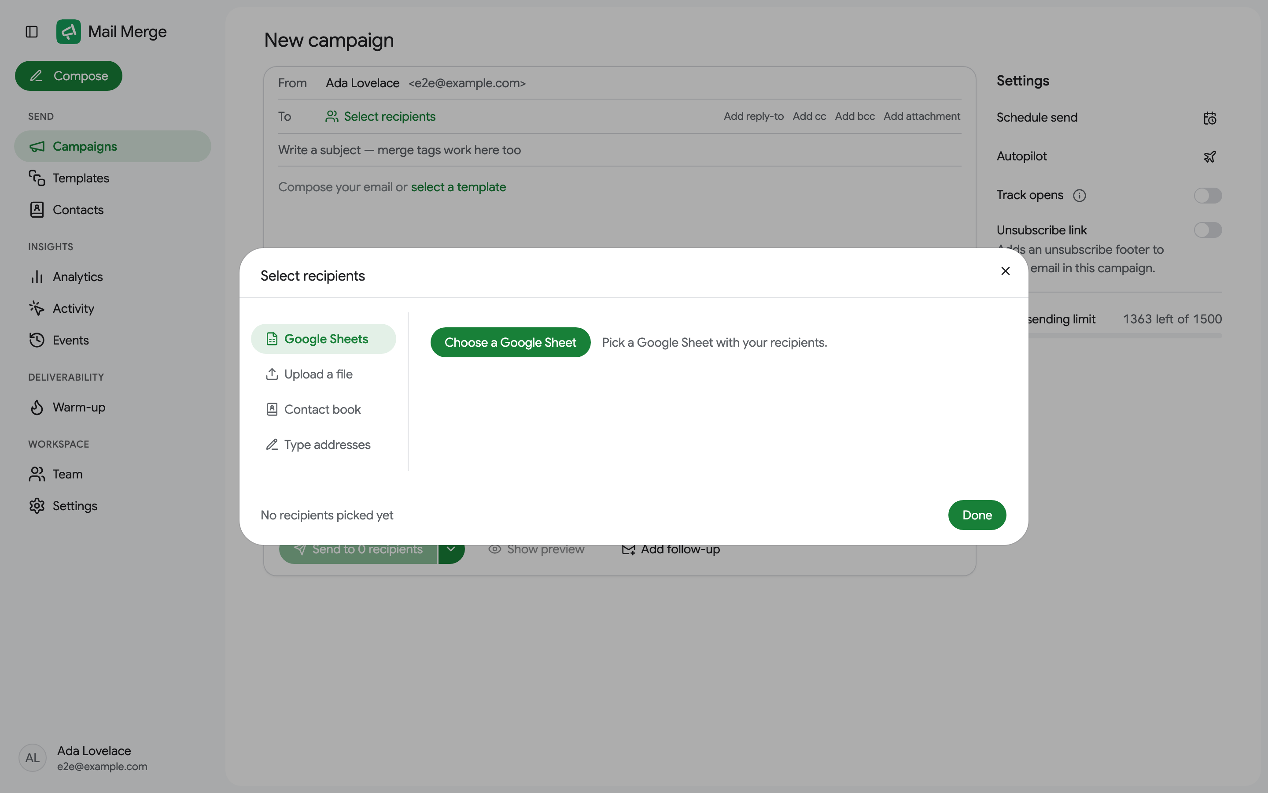This screenshot has width=1268, height=793.
Task: Click Add cc link
Action: (x=809, y=116)
